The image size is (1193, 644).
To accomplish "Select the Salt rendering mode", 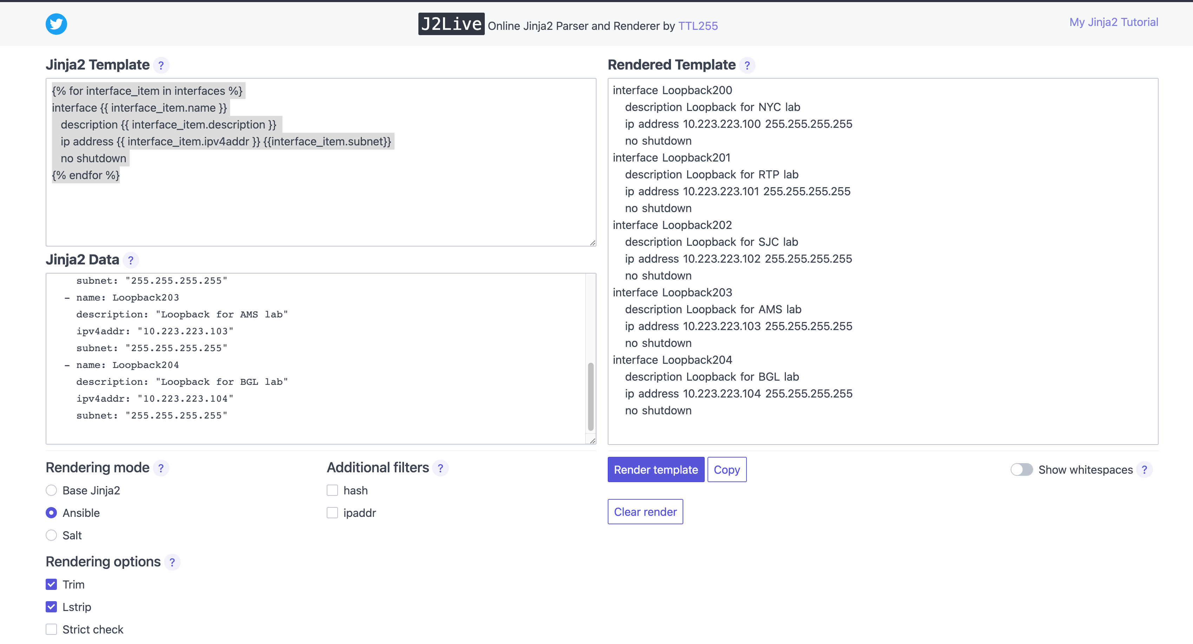I will pos(51,535).
